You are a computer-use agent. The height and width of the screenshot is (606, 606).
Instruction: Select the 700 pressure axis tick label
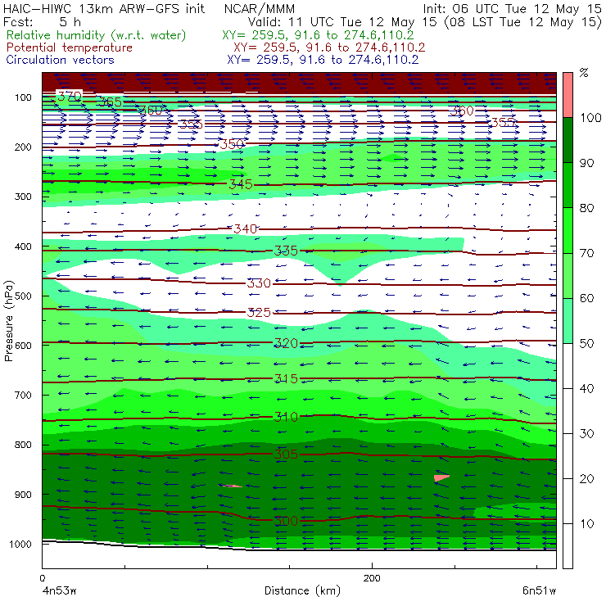(23, 395)
